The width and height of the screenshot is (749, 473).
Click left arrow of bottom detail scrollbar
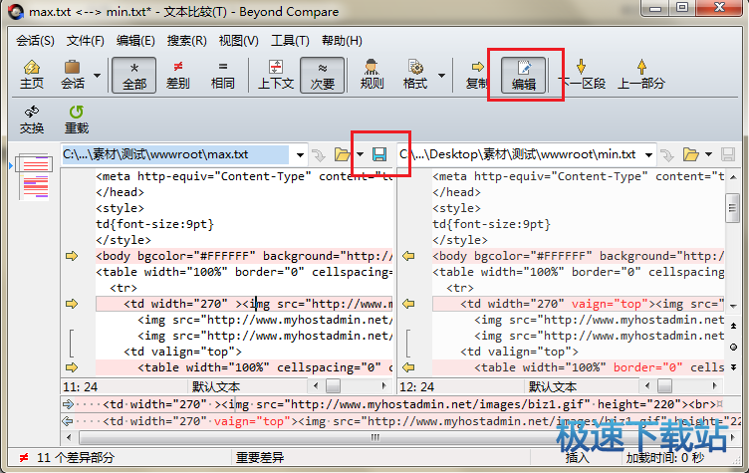click(x=69, y=437)
